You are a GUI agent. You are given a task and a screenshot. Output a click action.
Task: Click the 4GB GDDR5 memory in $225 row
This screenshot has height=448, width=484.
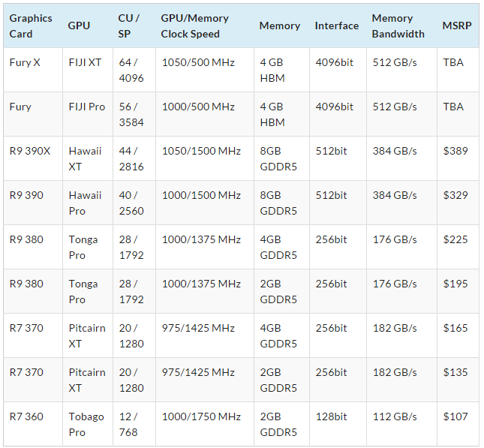282,247
